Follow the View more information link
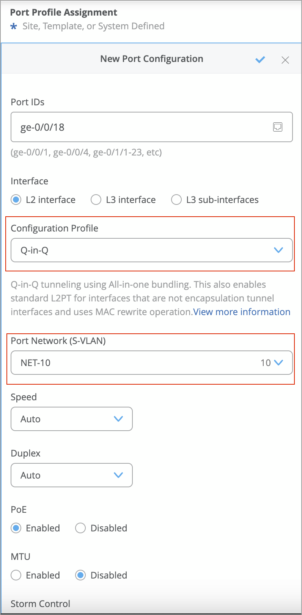Viewport: 302px width, 615px height. click(242, 312)
